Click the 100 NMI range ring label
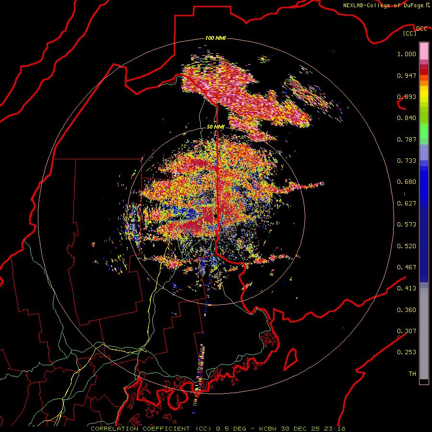 pyautogui.click(x=216, y=38)
